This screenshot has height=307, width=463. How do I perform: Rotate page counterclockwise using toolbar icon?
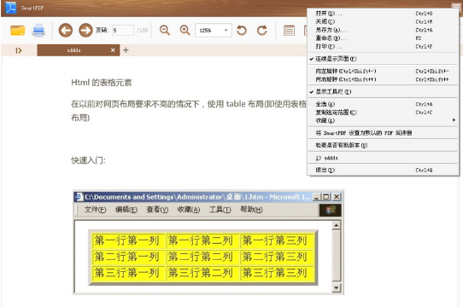pyautogui.click(x=242, y=30)
